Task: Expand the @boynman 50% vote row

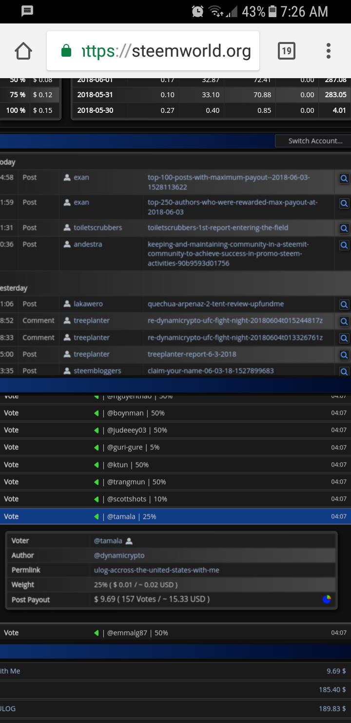Action: tap(175, 413)
